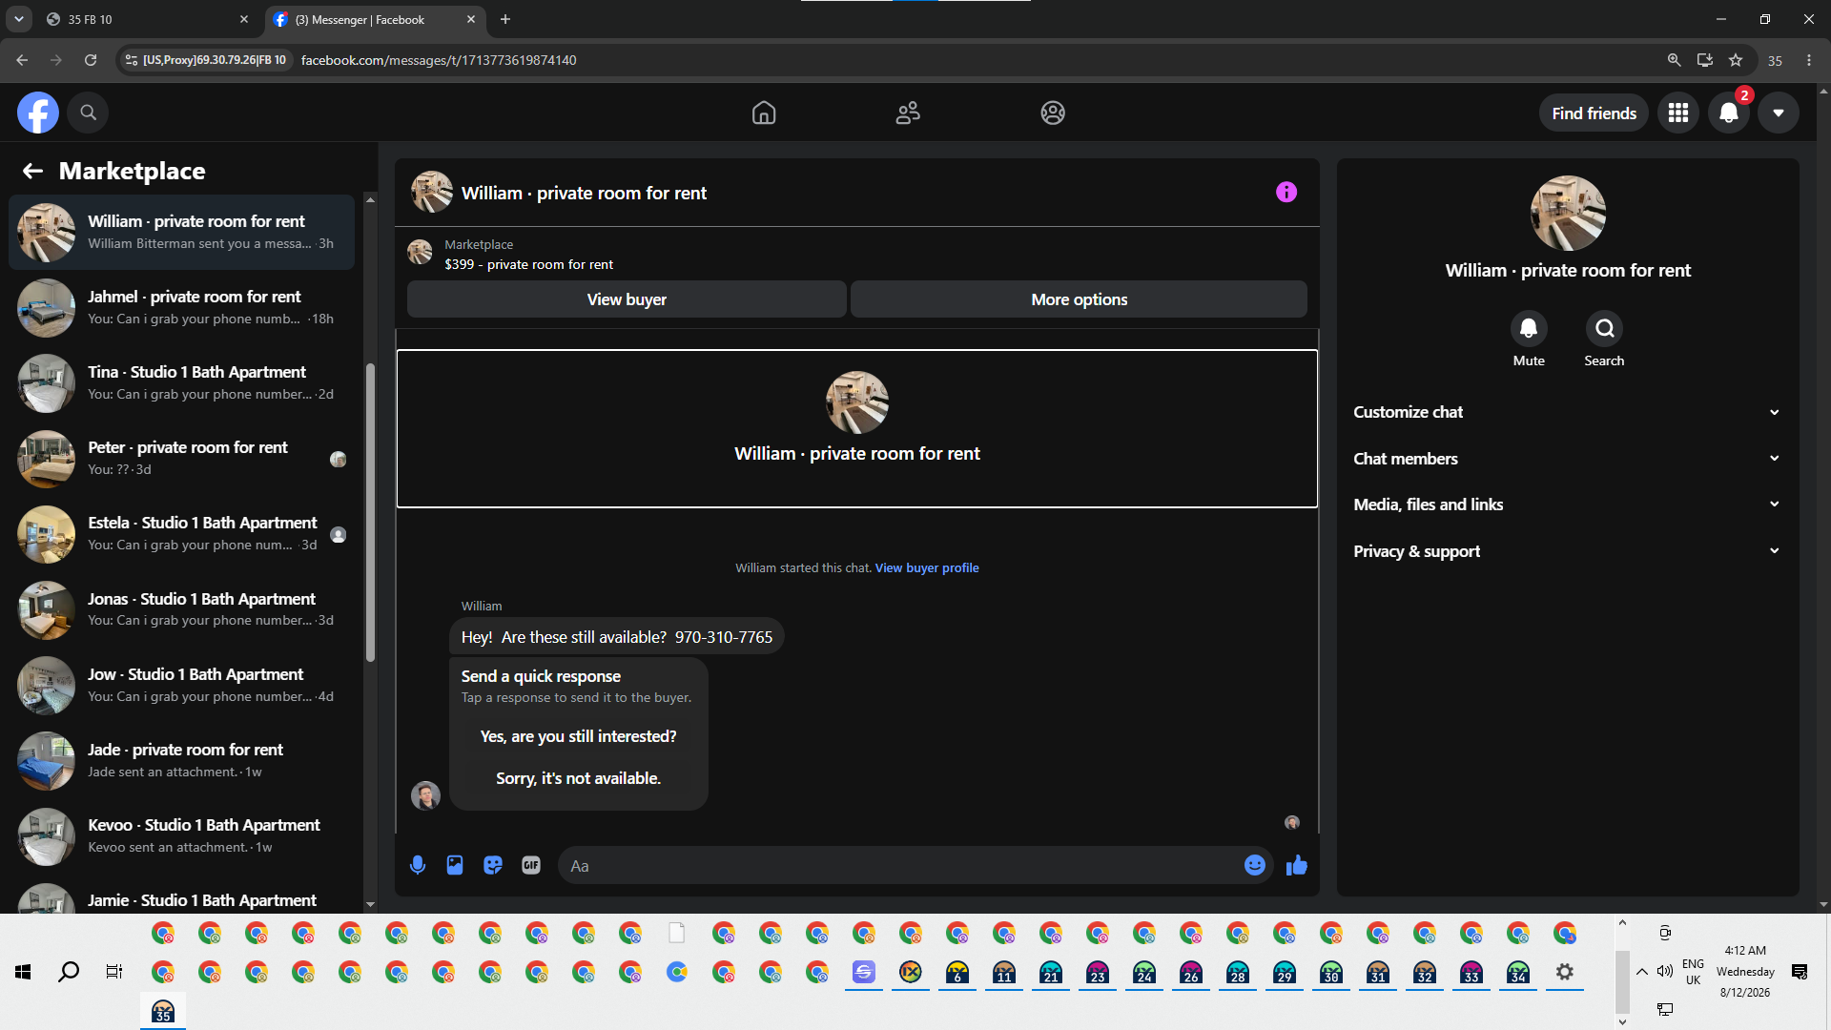Go back from Marketplace chats list
The height and width of the screenshot is (1030, 1831).
[x=32, y=171]
